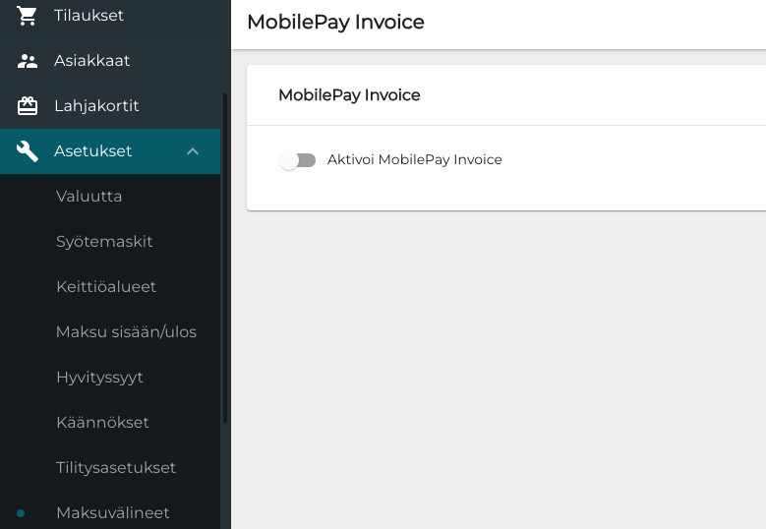This screenshot has width=766, height=529.
Task: Toggle Aktivoi MobilePay Invoice switch
Action: (297, 160)
